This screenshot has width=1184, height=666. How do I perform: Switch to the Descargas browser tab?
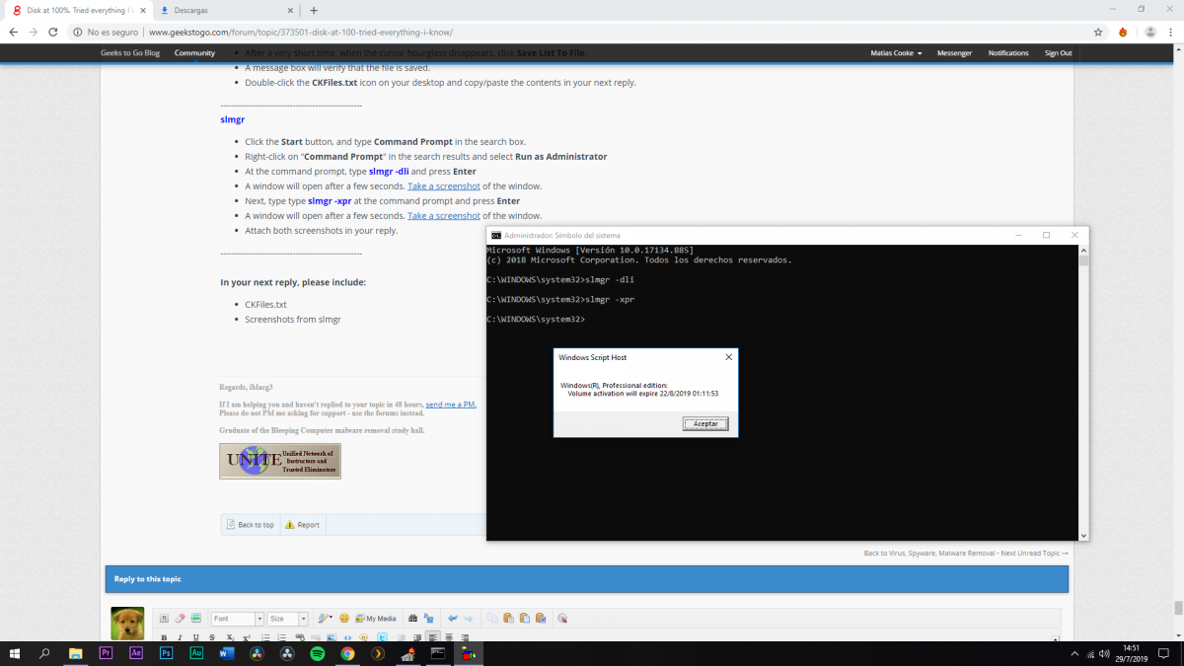225,10
